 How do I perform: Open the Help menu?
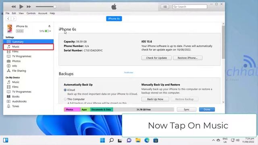click(x=52, y=13)
